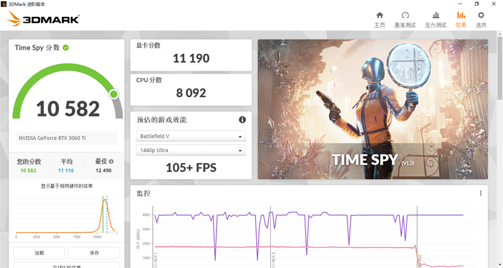503x268 pixels.
Task: Open the Benchmarks (基准测试) gauge icon
Action: (x=405, y=15)
